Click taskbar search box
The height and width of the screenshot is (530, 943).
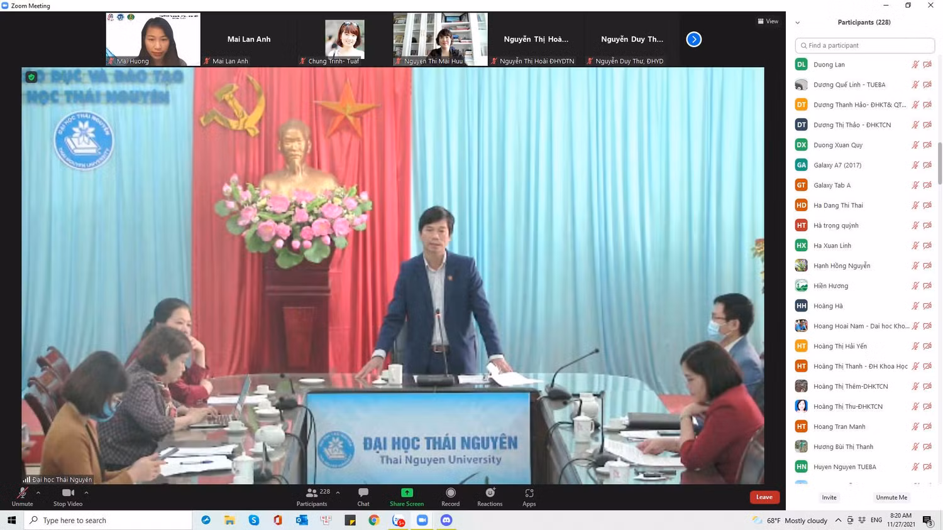108,520
